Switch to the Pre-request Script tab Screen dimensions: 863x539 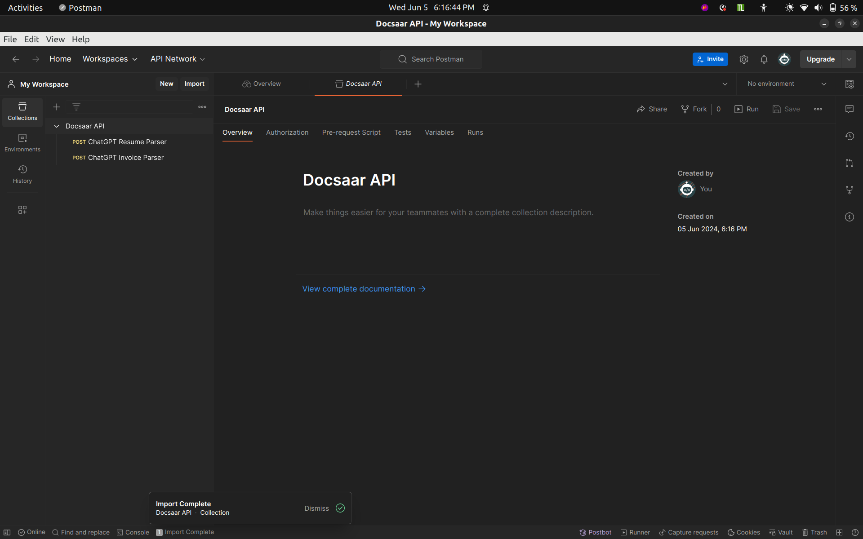coord(351,133)
